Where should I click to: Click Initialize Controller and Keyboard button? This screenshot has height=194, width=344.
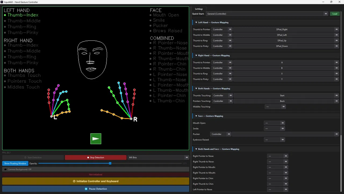(96, 181)
